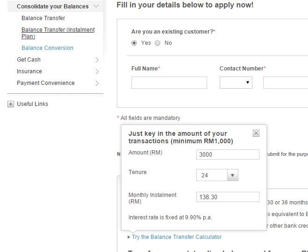The height and width of the screenshot is (252, 308).
Task: Click the Contact Number input field
Action: (x=285, y=83)
